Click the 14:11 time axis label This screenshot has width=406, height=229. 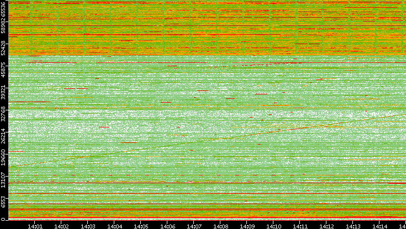(x=300, y=226)
